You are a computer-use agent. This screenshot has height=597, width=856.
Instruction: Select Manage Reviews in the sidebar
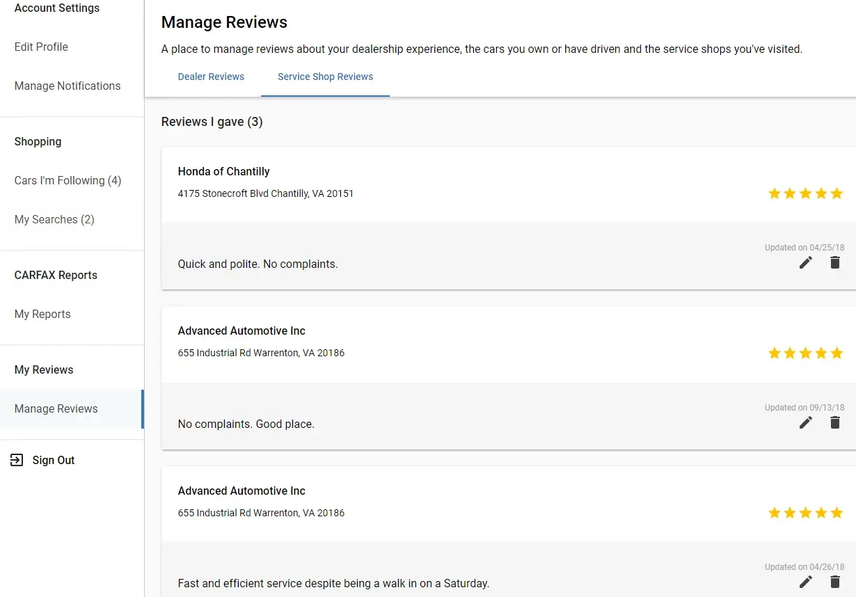(56, 408)
